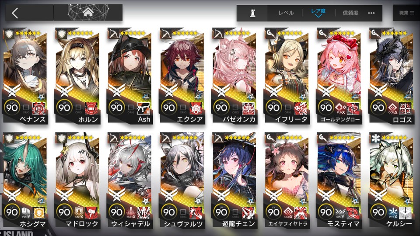
Task: Click ロゴス's target skill icon
Action: click(406, 108)
